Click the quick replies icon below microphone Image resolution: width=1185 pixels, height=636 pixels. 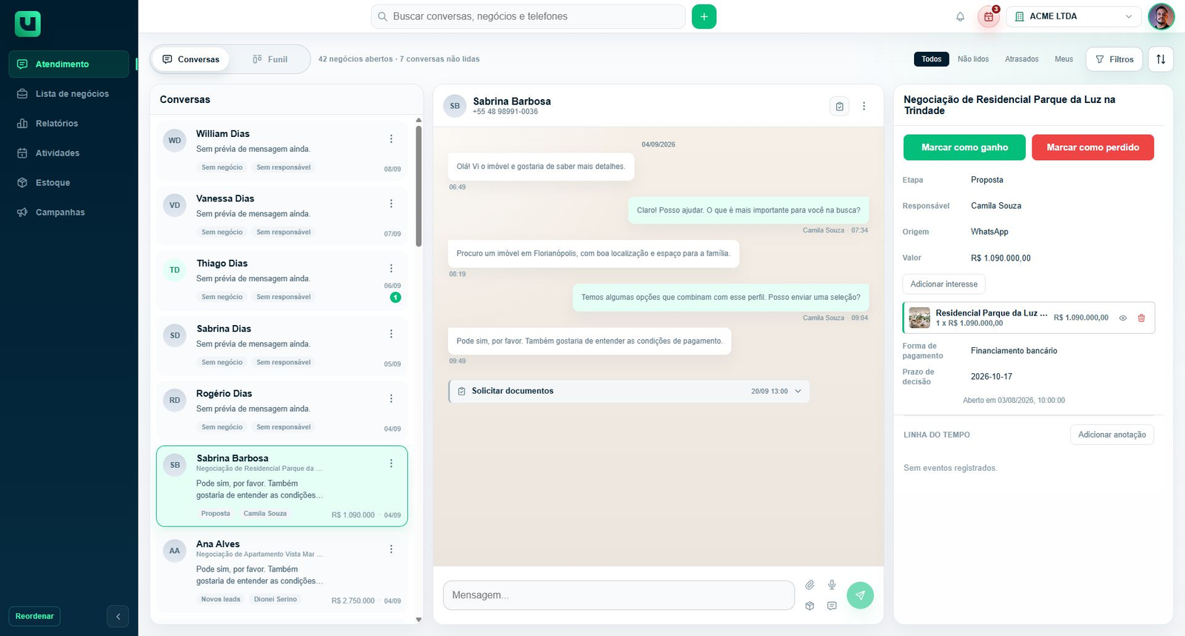(832, 606)
